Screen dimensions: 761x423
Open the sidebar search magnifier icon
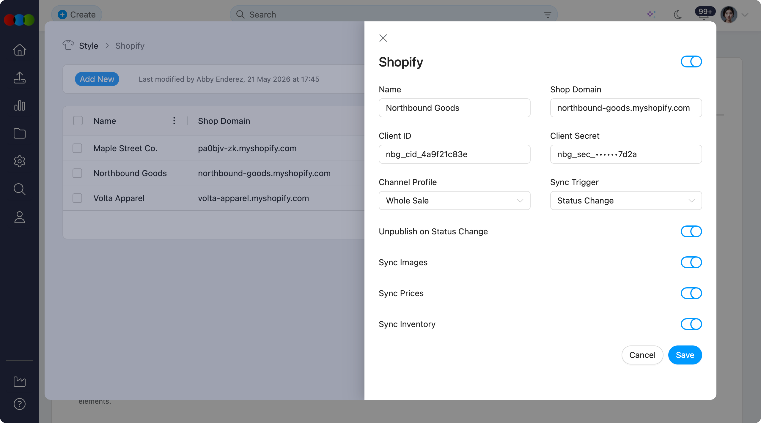(20, 189)
